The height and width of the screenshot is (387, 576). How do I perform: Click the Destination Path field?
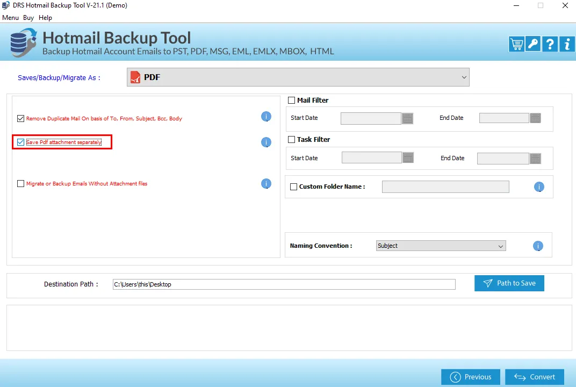click(284, 284)
